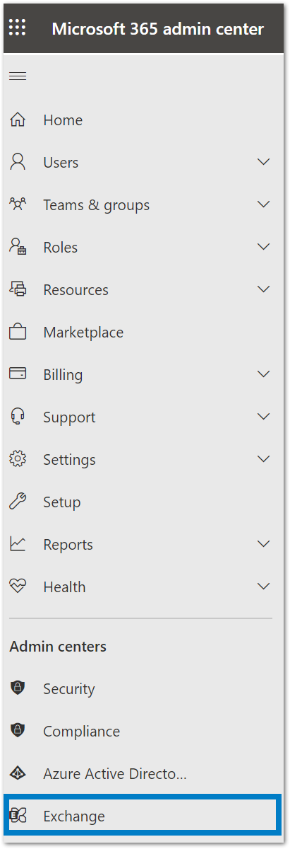
Task: Click the Roles person-badge icon
Action: click(x=18, y=247)
